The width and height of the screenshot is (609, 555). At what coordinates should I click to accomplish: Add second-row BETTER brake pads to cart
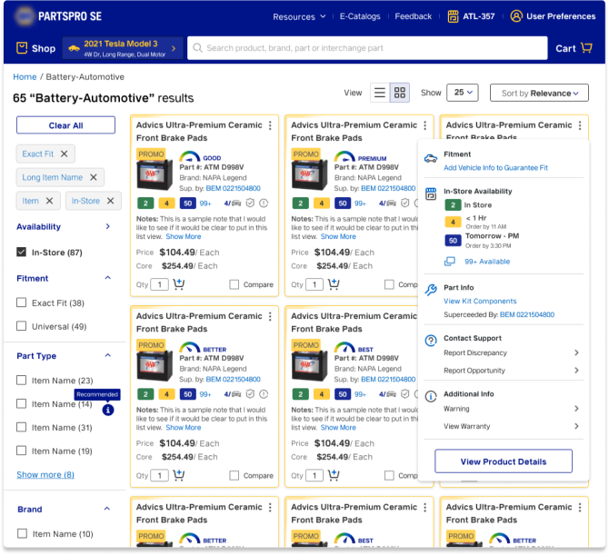click(179, 475)
